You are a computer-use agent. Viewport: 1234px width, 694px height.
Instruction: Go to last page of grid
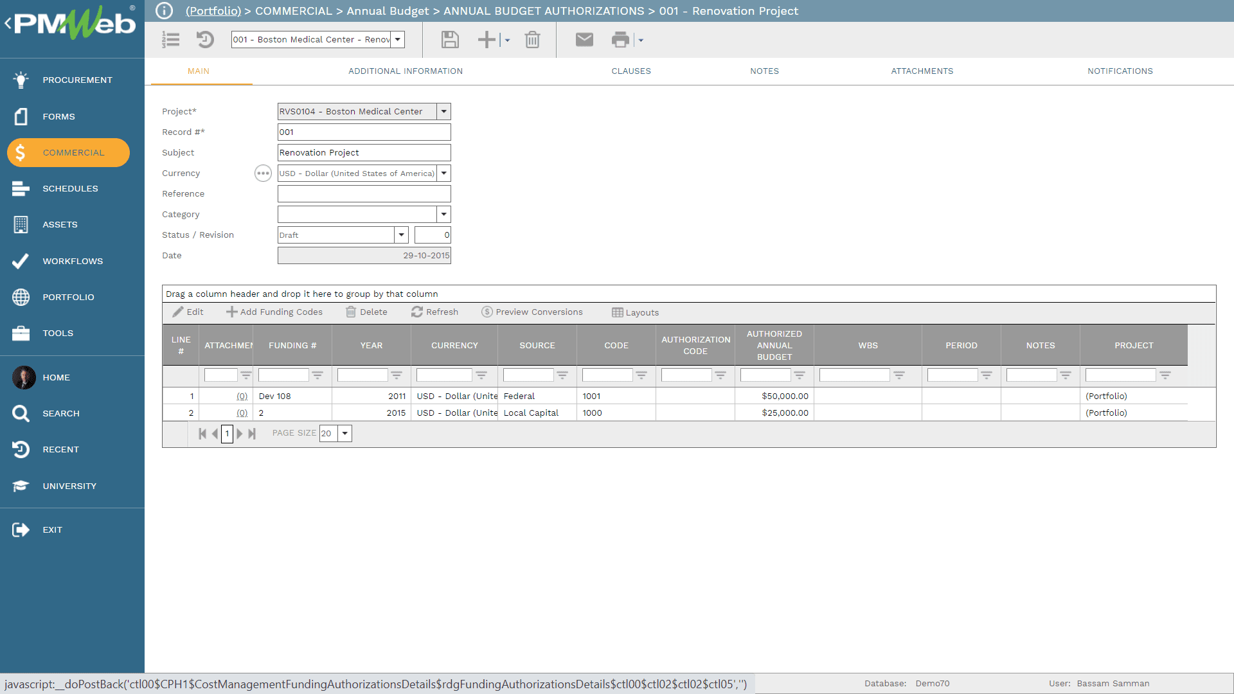pyautogui.click(x=252, y=434)
